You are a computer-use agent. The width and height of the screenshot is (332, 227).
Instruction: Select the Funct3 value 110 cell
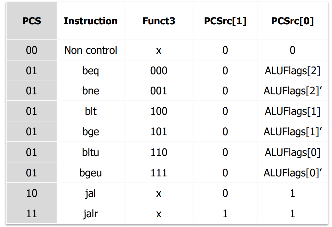[159, 152]
